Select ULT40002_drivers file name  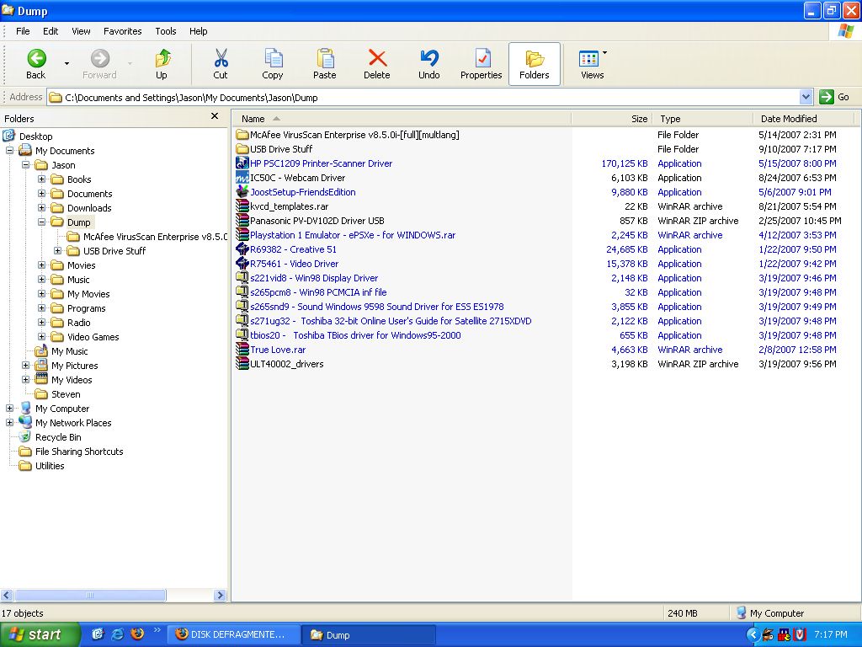286,364
